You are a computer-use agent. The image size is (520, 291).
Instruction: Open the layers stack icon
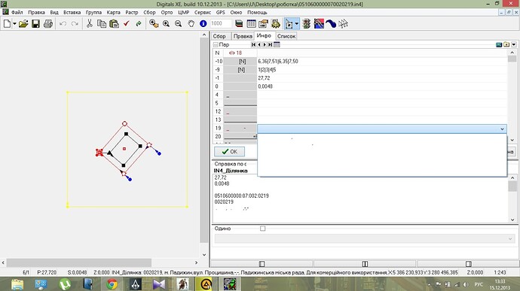click(239, 24)
